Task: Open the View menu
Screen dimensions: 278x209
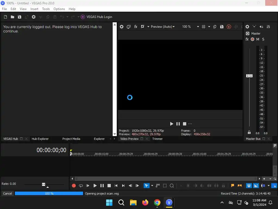Action: point(23,9)
